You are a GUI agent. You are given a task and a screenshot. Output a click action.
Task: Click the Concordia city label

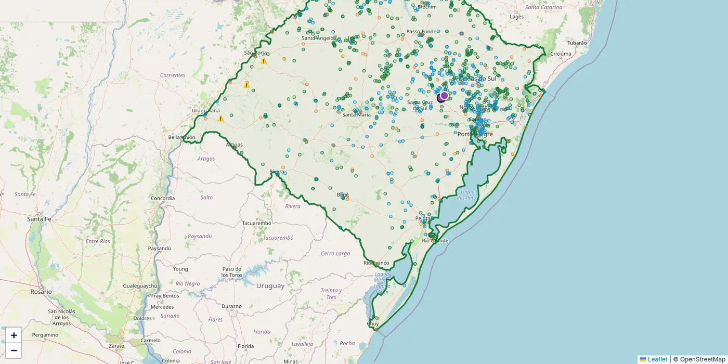pos(162,199)
